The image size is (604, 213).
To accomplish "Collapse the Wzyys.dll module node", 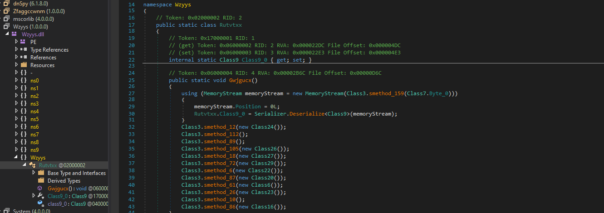I will coord(7,34).
